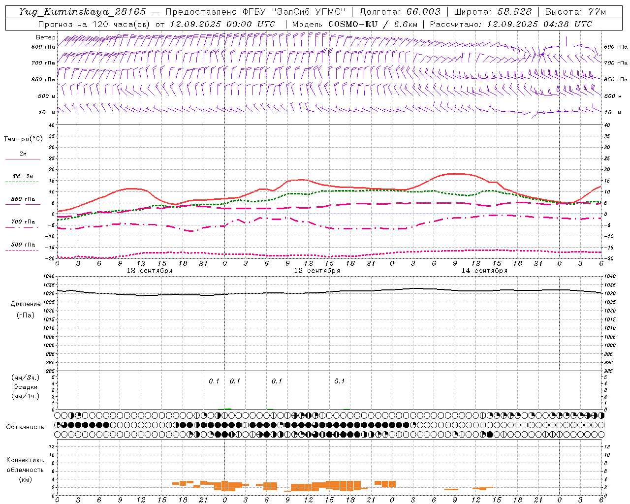Click the 10 м wind level label on left

pos(47,112)
